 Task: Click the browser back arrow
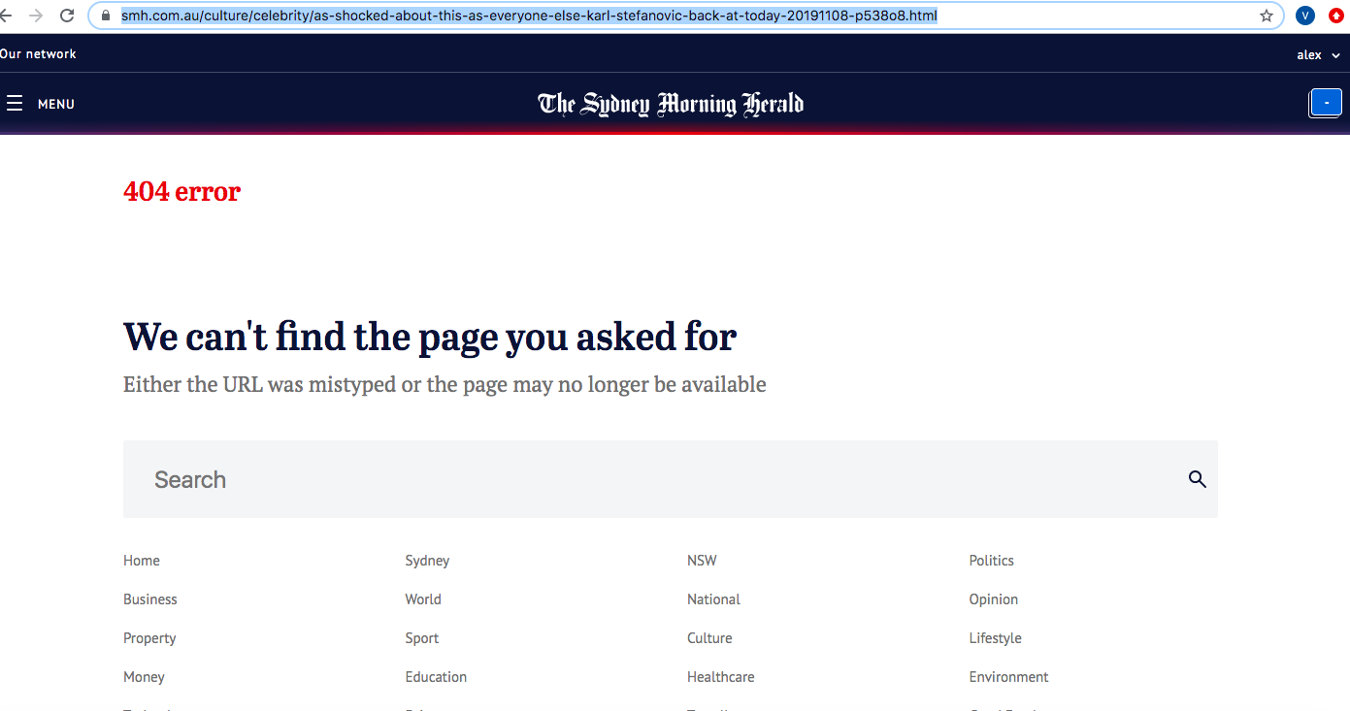pyautogui.click(x=6, y=16)
